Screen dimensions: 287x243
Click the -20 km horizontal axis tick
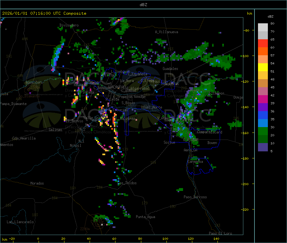coord(12,239)
